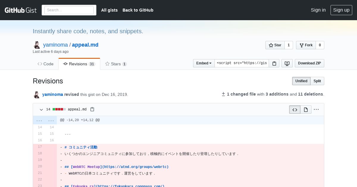Click the yaminoma avatar in the revision row
The image size is (357, 187).
pos(36,95)
